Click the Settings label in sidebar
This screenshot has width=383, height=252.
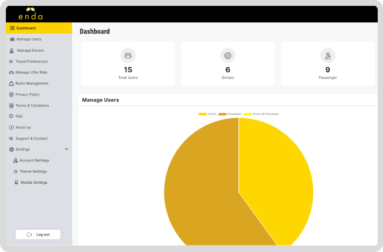pyautogui.click(x=22, y=150)
